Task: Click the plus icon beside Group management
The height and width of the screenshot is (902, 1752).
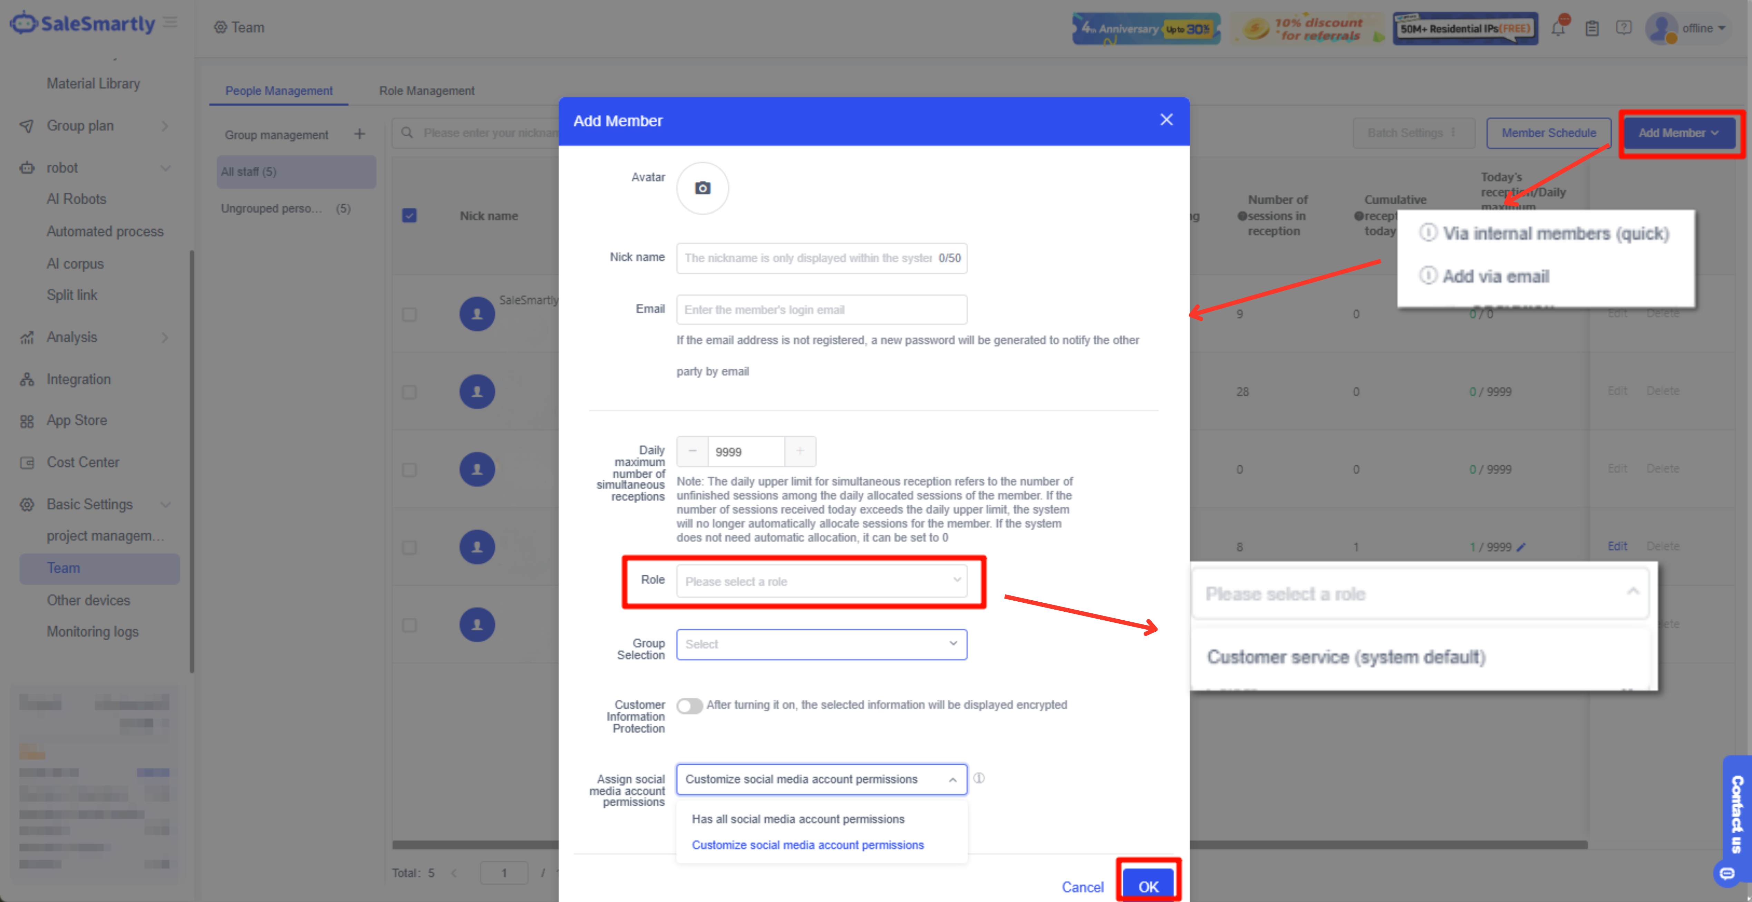Action: click(x=359, y=134)
